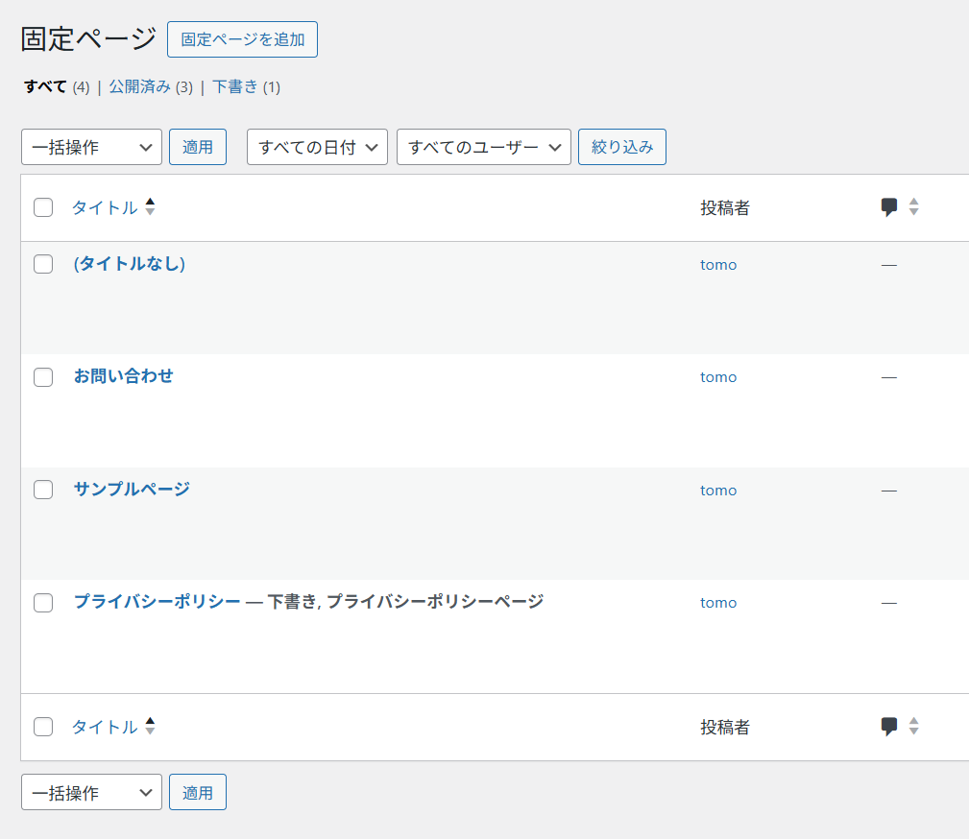
Task: Check the (タイトルなし) page checkbox
Action: coord(43,265)
